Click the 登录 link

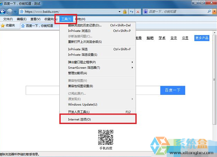coord(174,38)
